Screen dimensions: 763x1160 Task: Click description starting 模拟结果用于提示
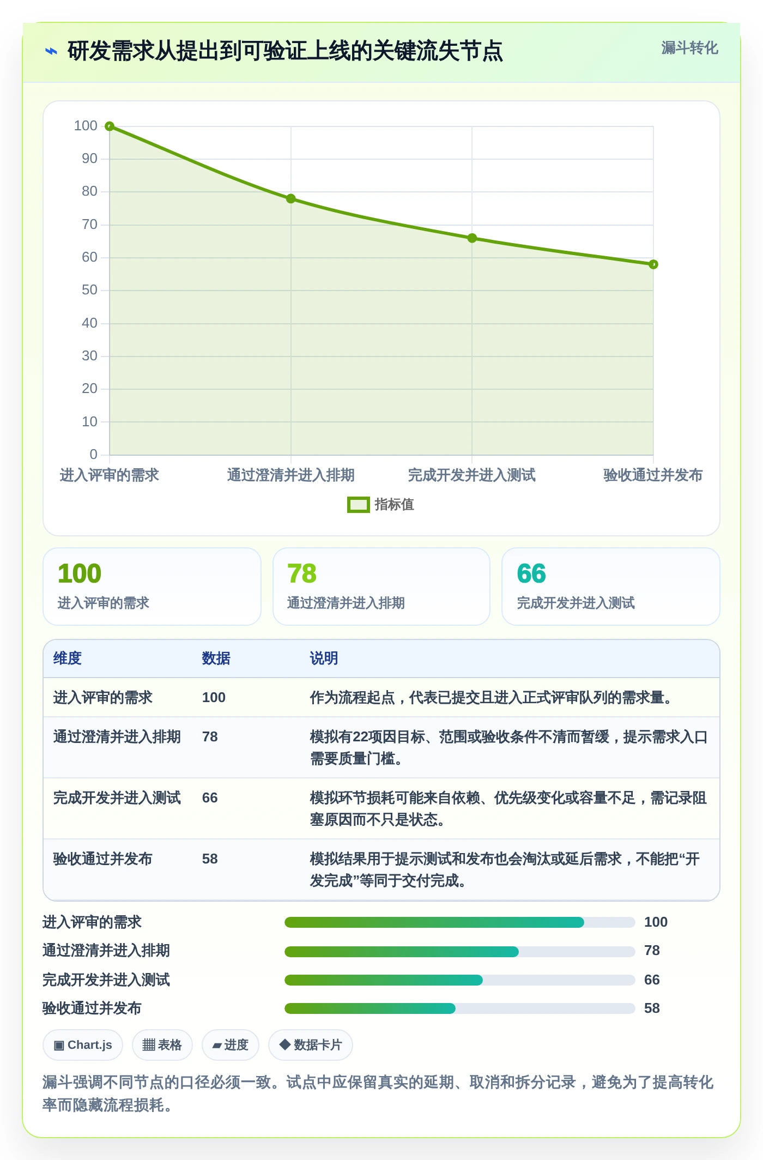[x=505, y=870]
